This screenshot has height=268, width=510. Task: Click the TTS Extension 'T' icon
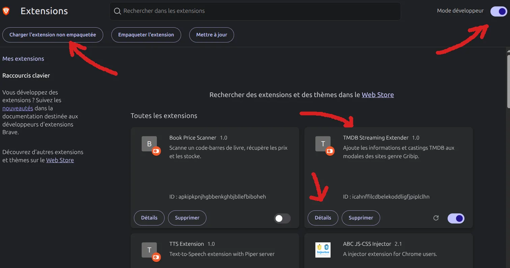click(x=149, y=250)
